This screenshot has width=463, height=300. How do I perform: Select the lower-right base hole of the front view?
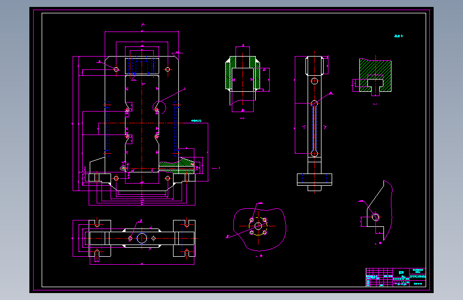click(168, 178)
